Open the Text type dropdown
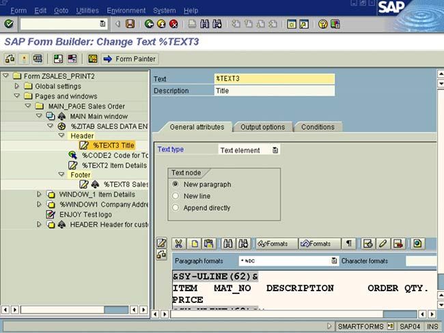 pos(275,150)
